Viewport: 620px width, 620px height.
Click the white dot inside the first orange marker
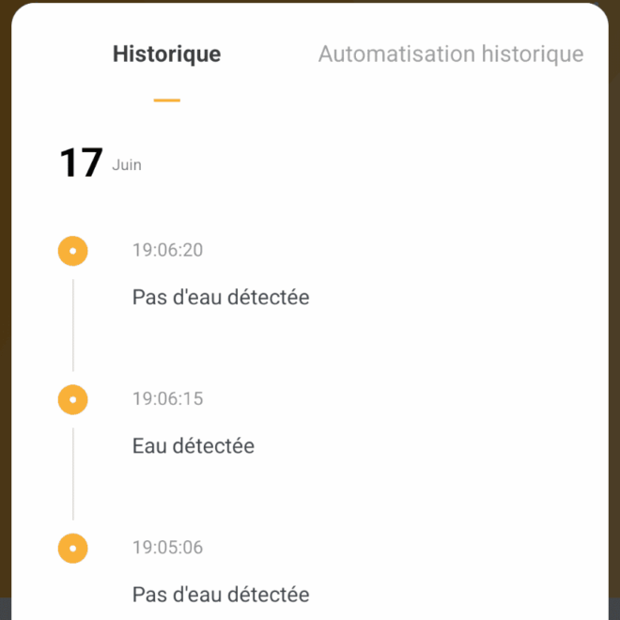pos(72,251)
